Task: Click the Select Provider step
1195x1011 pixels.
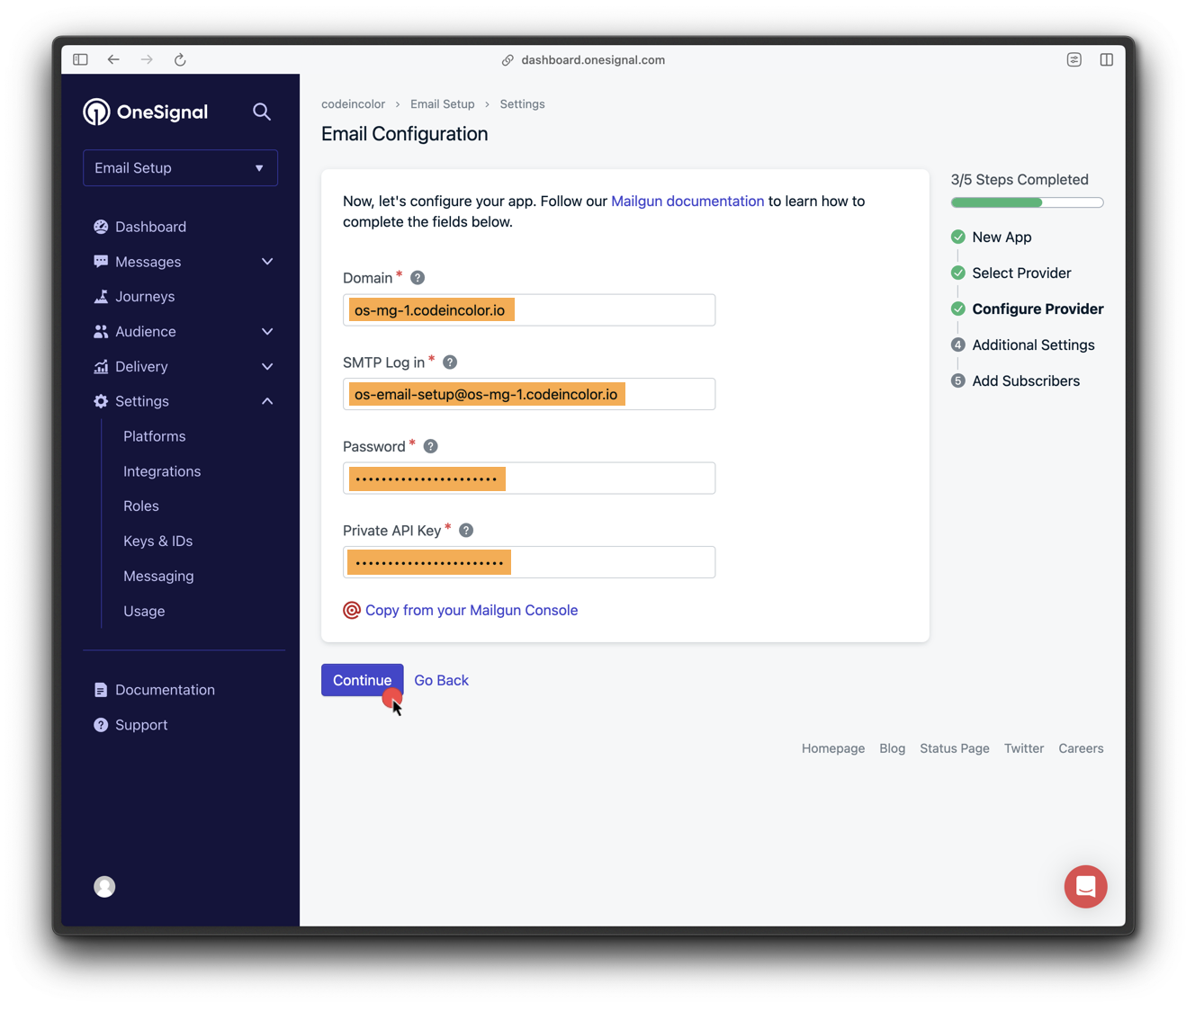Action: click(x=1021, y=273)
